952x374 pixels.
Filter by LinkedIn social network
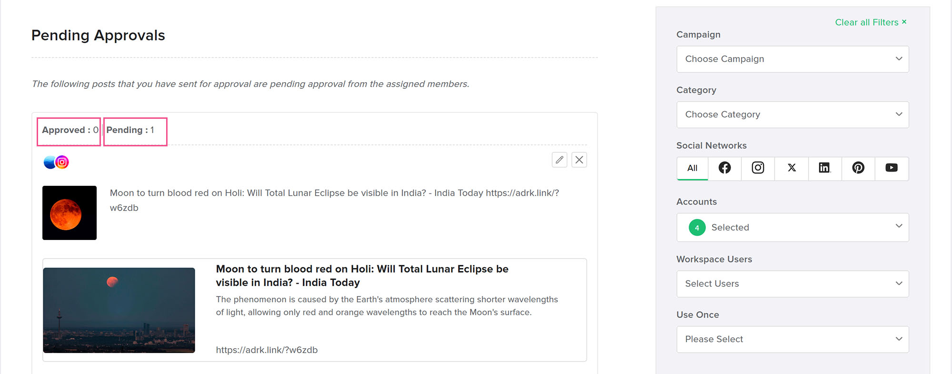click(824, 168)
